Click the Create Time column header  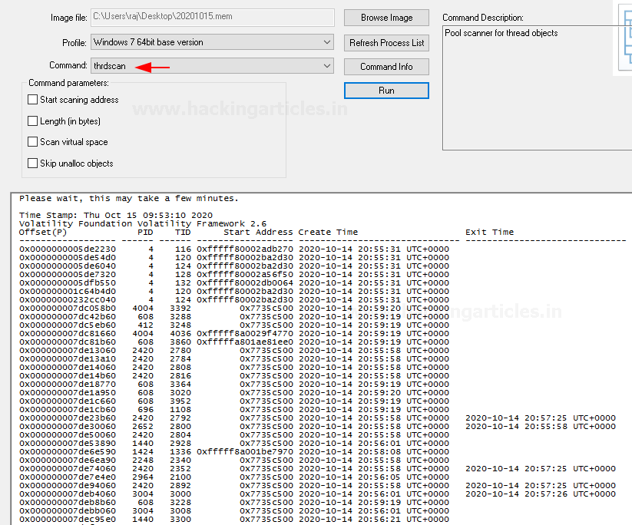[328, 232]
